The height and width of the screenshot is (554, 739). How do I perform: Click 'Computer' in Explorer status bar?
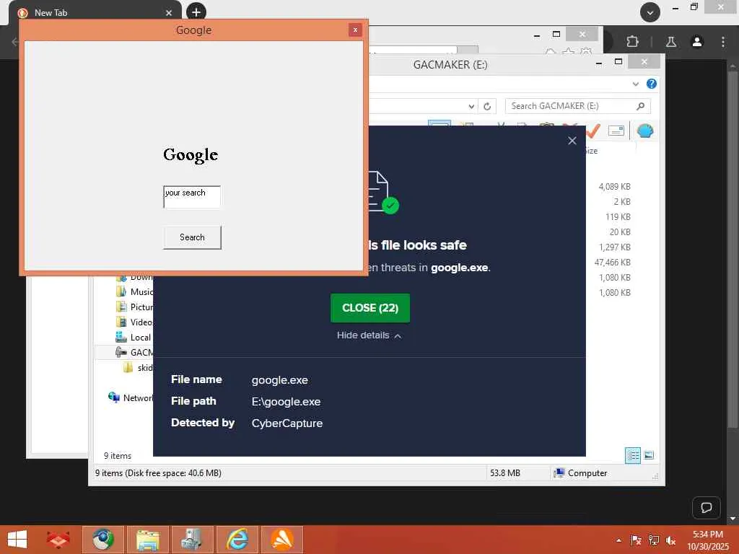pos(580,473)
